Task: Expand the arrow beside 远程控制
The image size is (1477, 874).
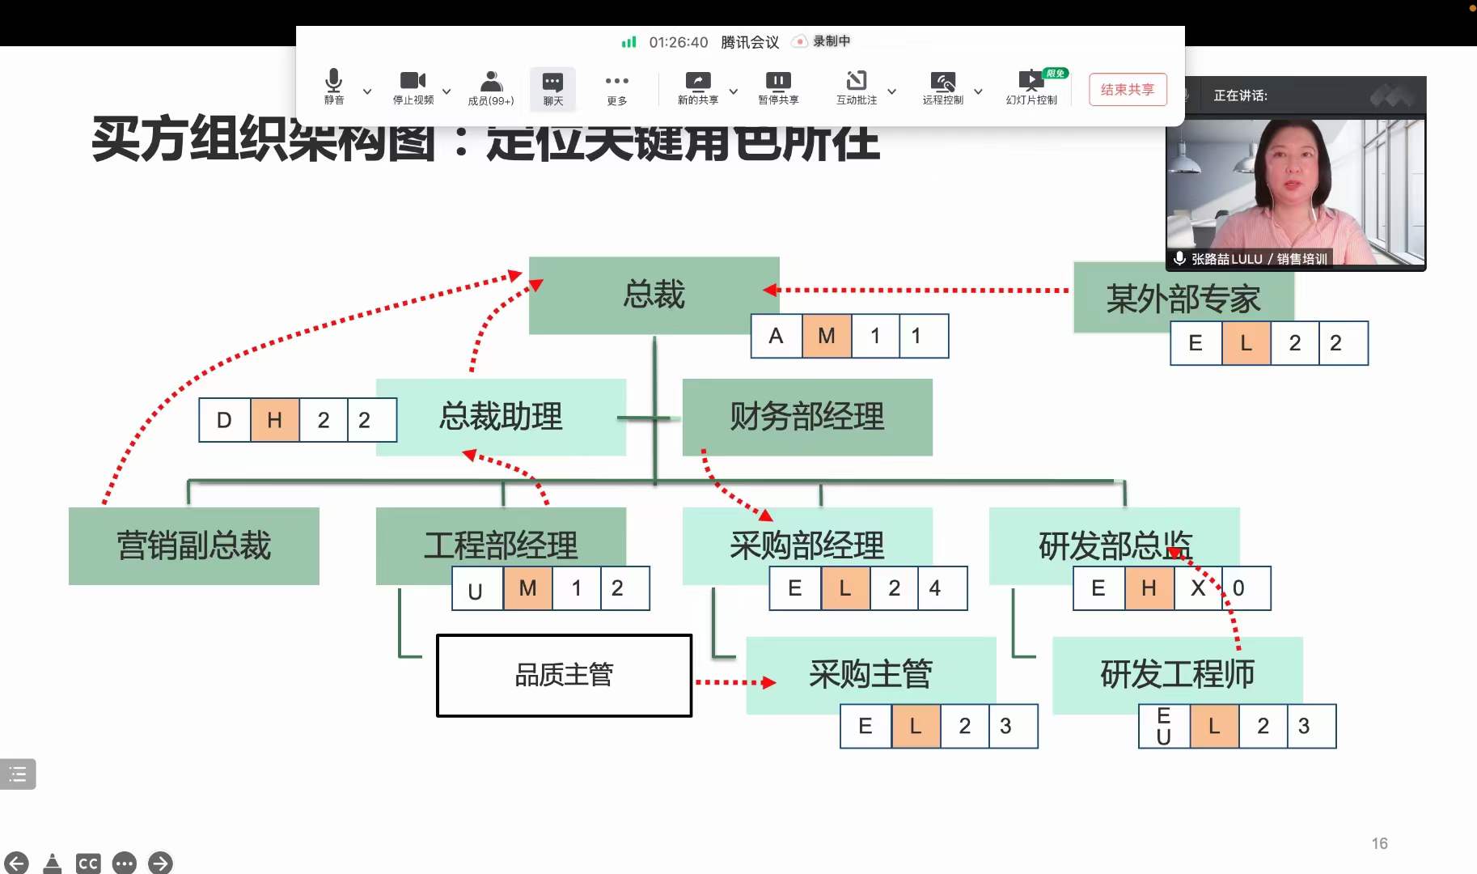Action: tap(978, 91)
